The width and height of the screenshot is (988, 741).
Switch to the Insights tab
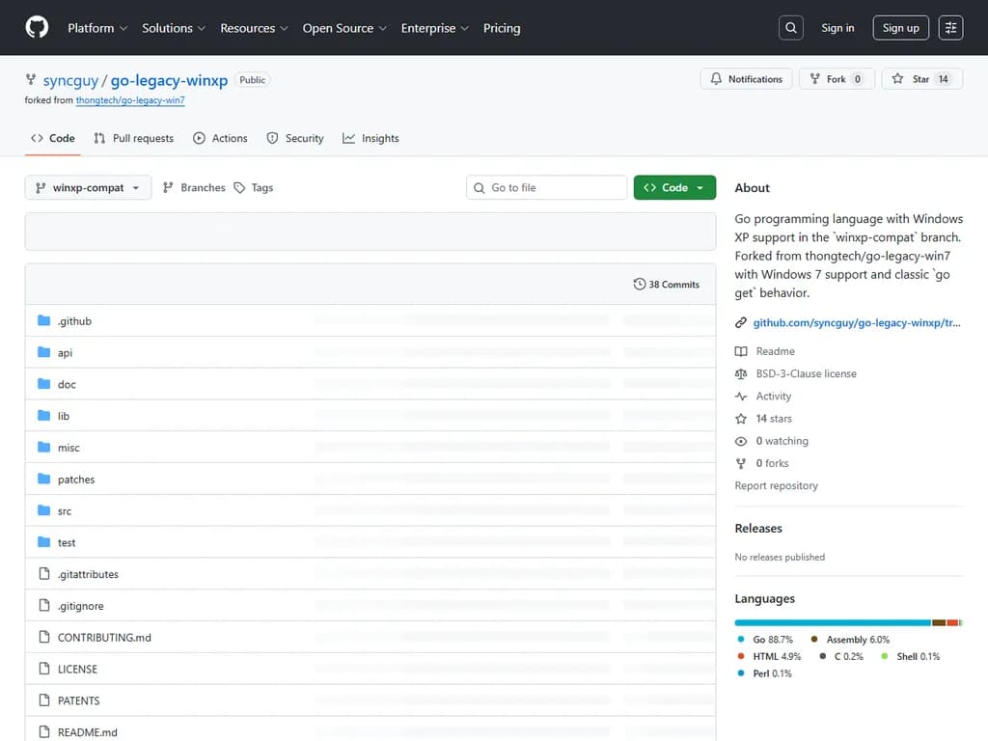370,139
